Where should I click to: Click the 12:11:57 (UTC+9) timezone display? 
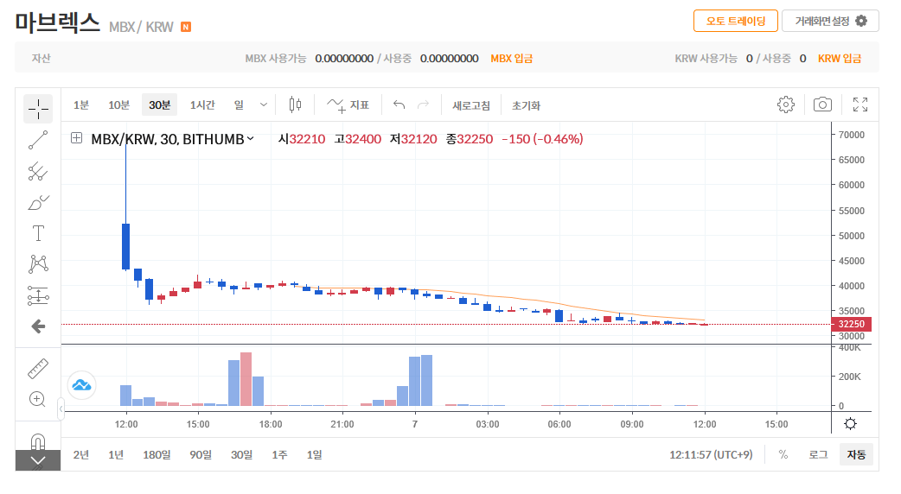pos(711,454)
